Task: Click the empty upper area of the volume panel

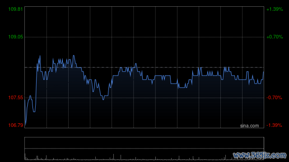Action: tap(144, 143)
